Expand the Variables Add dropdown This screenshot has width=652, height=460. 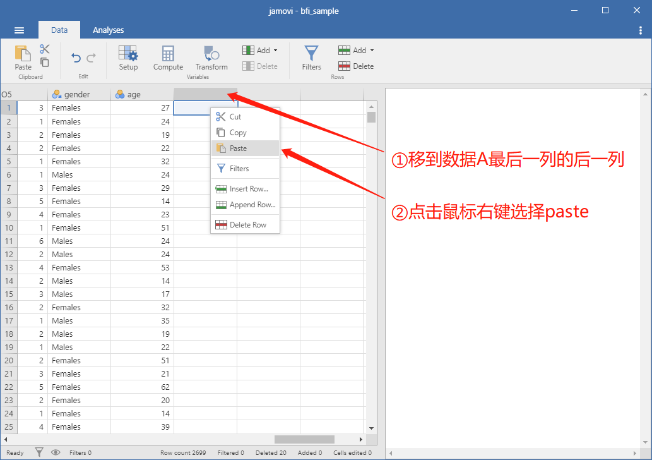(x=260, y=51)
